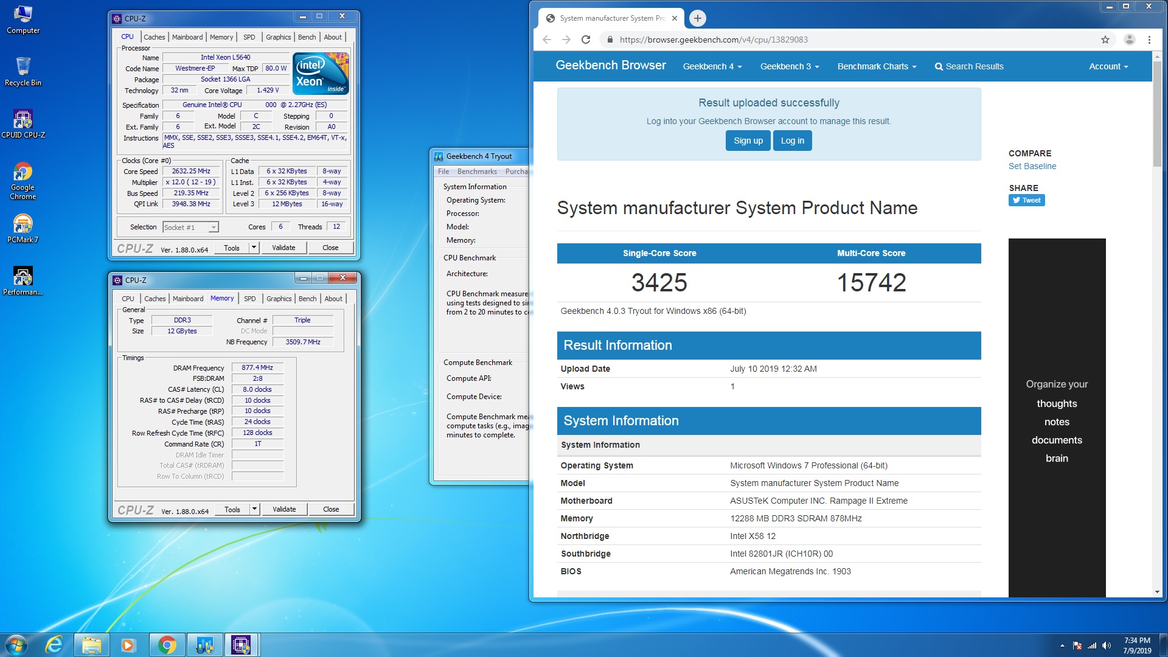Open Windows Explorer from the taskbar
The image size is (1168, 657).
pos(92,645)
